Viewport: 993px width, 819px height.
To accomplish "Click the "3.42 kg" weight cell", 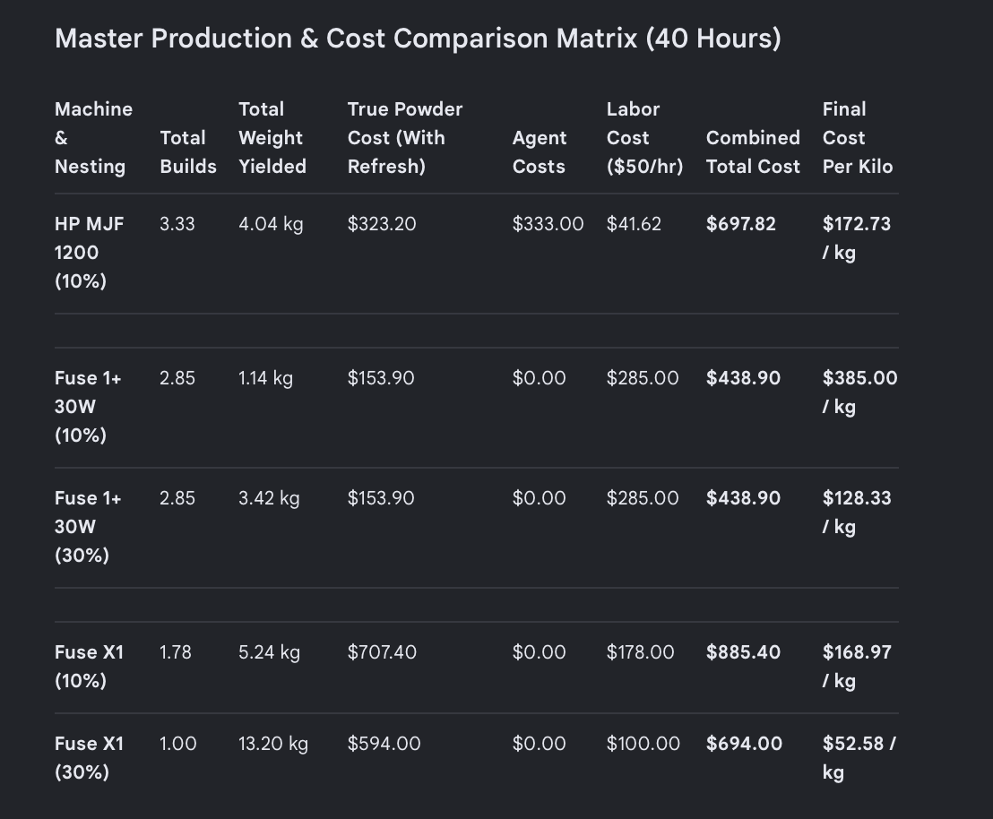I will pyautogui.click(x=269, y=498).
